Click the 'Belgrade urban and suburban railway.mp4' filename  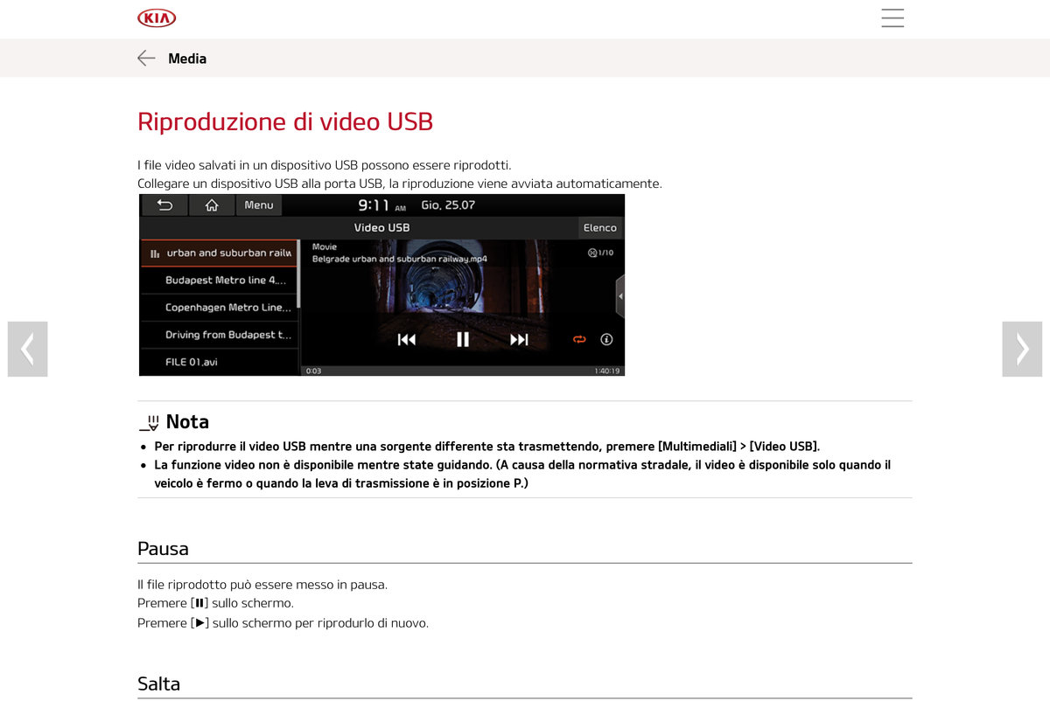tap(400, 260)
